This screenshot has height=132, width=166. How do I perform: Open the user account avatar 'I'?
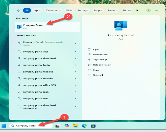[149, 10]
